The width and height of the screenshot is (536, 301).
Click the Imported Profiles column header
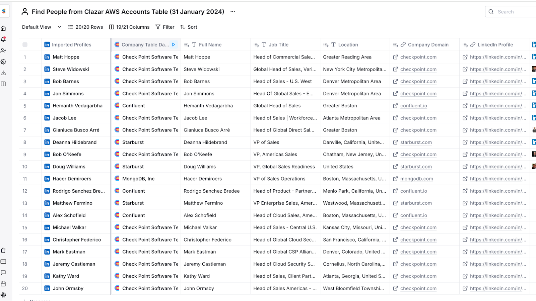pos(76,44)
